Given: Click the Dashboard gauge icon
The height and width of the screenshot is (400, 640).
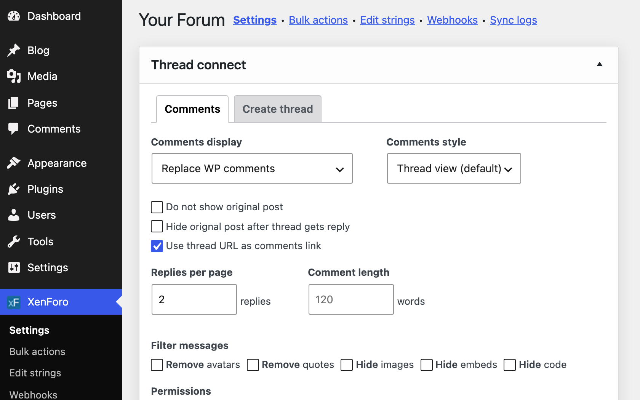Looking at the screenshot, I should 14,16.
